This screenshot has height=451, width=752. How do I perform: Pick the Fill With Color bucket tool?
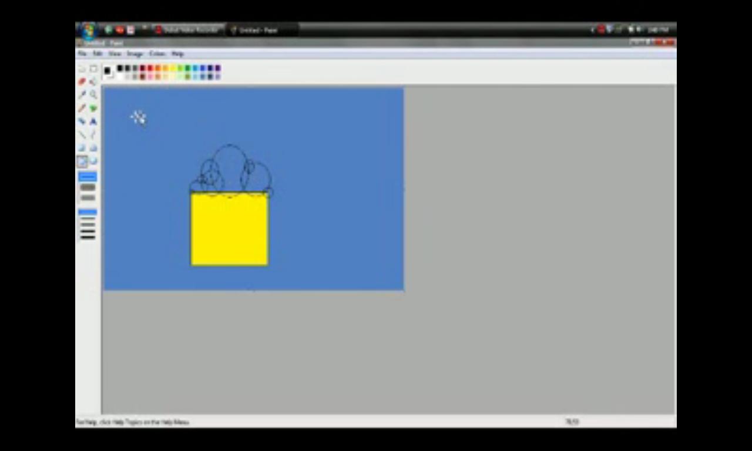tap(93, 82)
